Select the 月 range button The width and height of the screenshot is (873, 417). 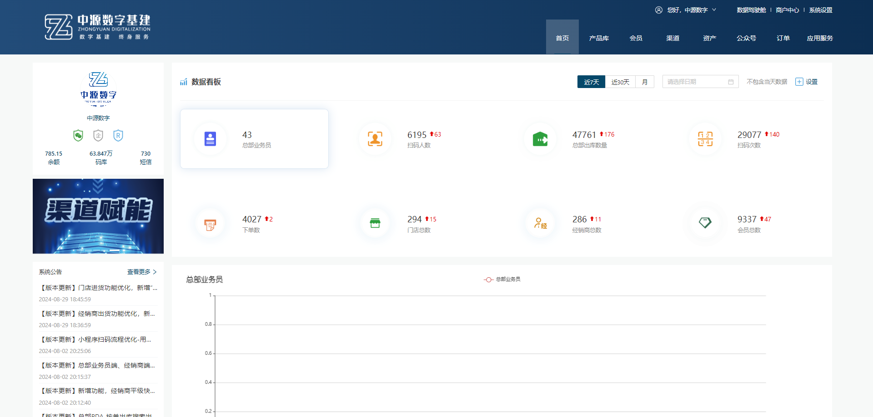coord(645,82)
